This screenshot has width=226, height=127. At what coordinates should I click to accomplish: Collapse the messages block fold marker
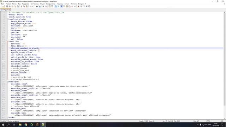[8, 81]
